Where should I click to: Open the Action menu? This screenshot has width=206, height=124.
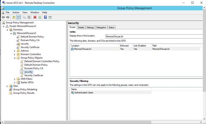(x=16, y=12)
